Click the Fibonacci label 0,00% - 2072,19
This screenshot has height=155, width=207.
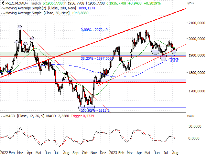point(94,30)
